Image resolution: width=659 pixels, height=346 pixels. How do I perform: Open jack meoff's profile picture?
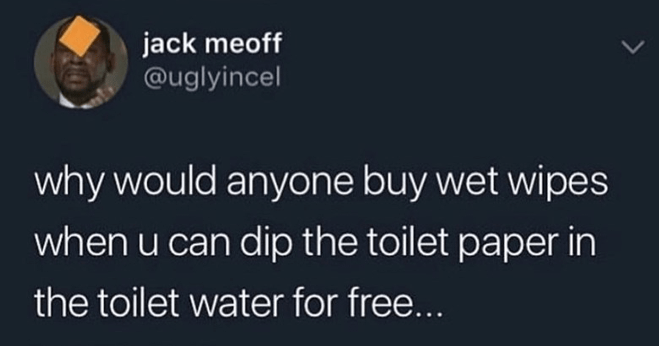pos(81,62)
